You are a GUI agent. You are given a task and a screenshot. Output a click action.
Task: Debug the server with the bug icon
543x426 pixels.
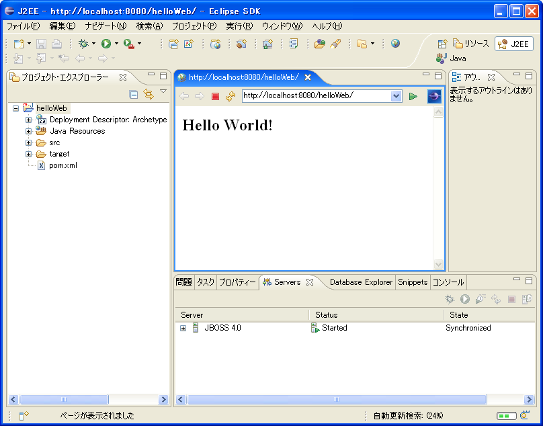pos(449,299)
